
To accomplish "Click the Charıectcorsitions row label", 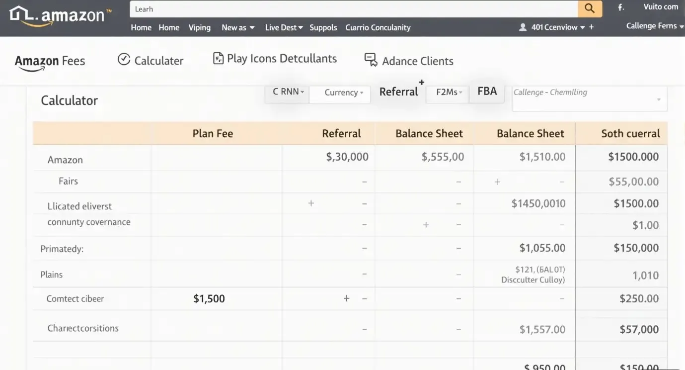I will 83,328.
